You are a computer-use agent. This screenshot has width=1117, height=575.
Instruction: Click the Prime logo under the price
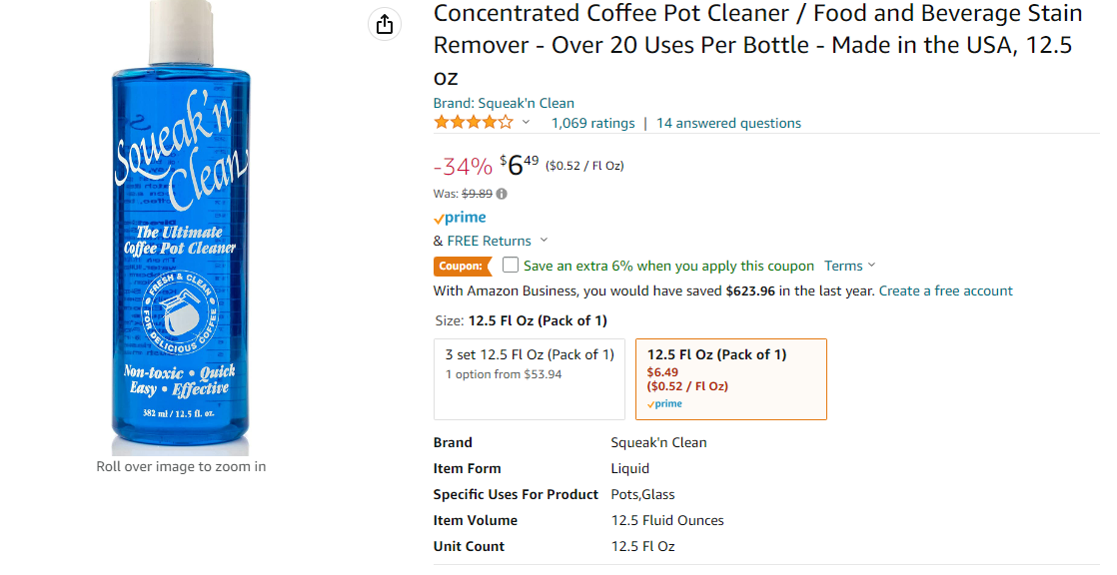coord(460,218)
